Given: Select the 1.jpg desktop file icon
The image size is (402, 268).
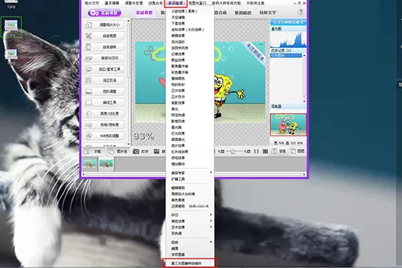Looking at the screenshot, I should point(11,4).
